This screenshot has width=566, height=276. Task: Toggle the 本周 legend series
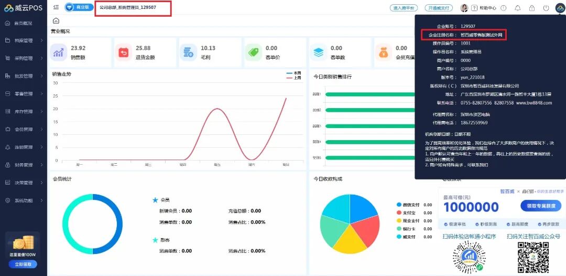[x=294, y=73]
